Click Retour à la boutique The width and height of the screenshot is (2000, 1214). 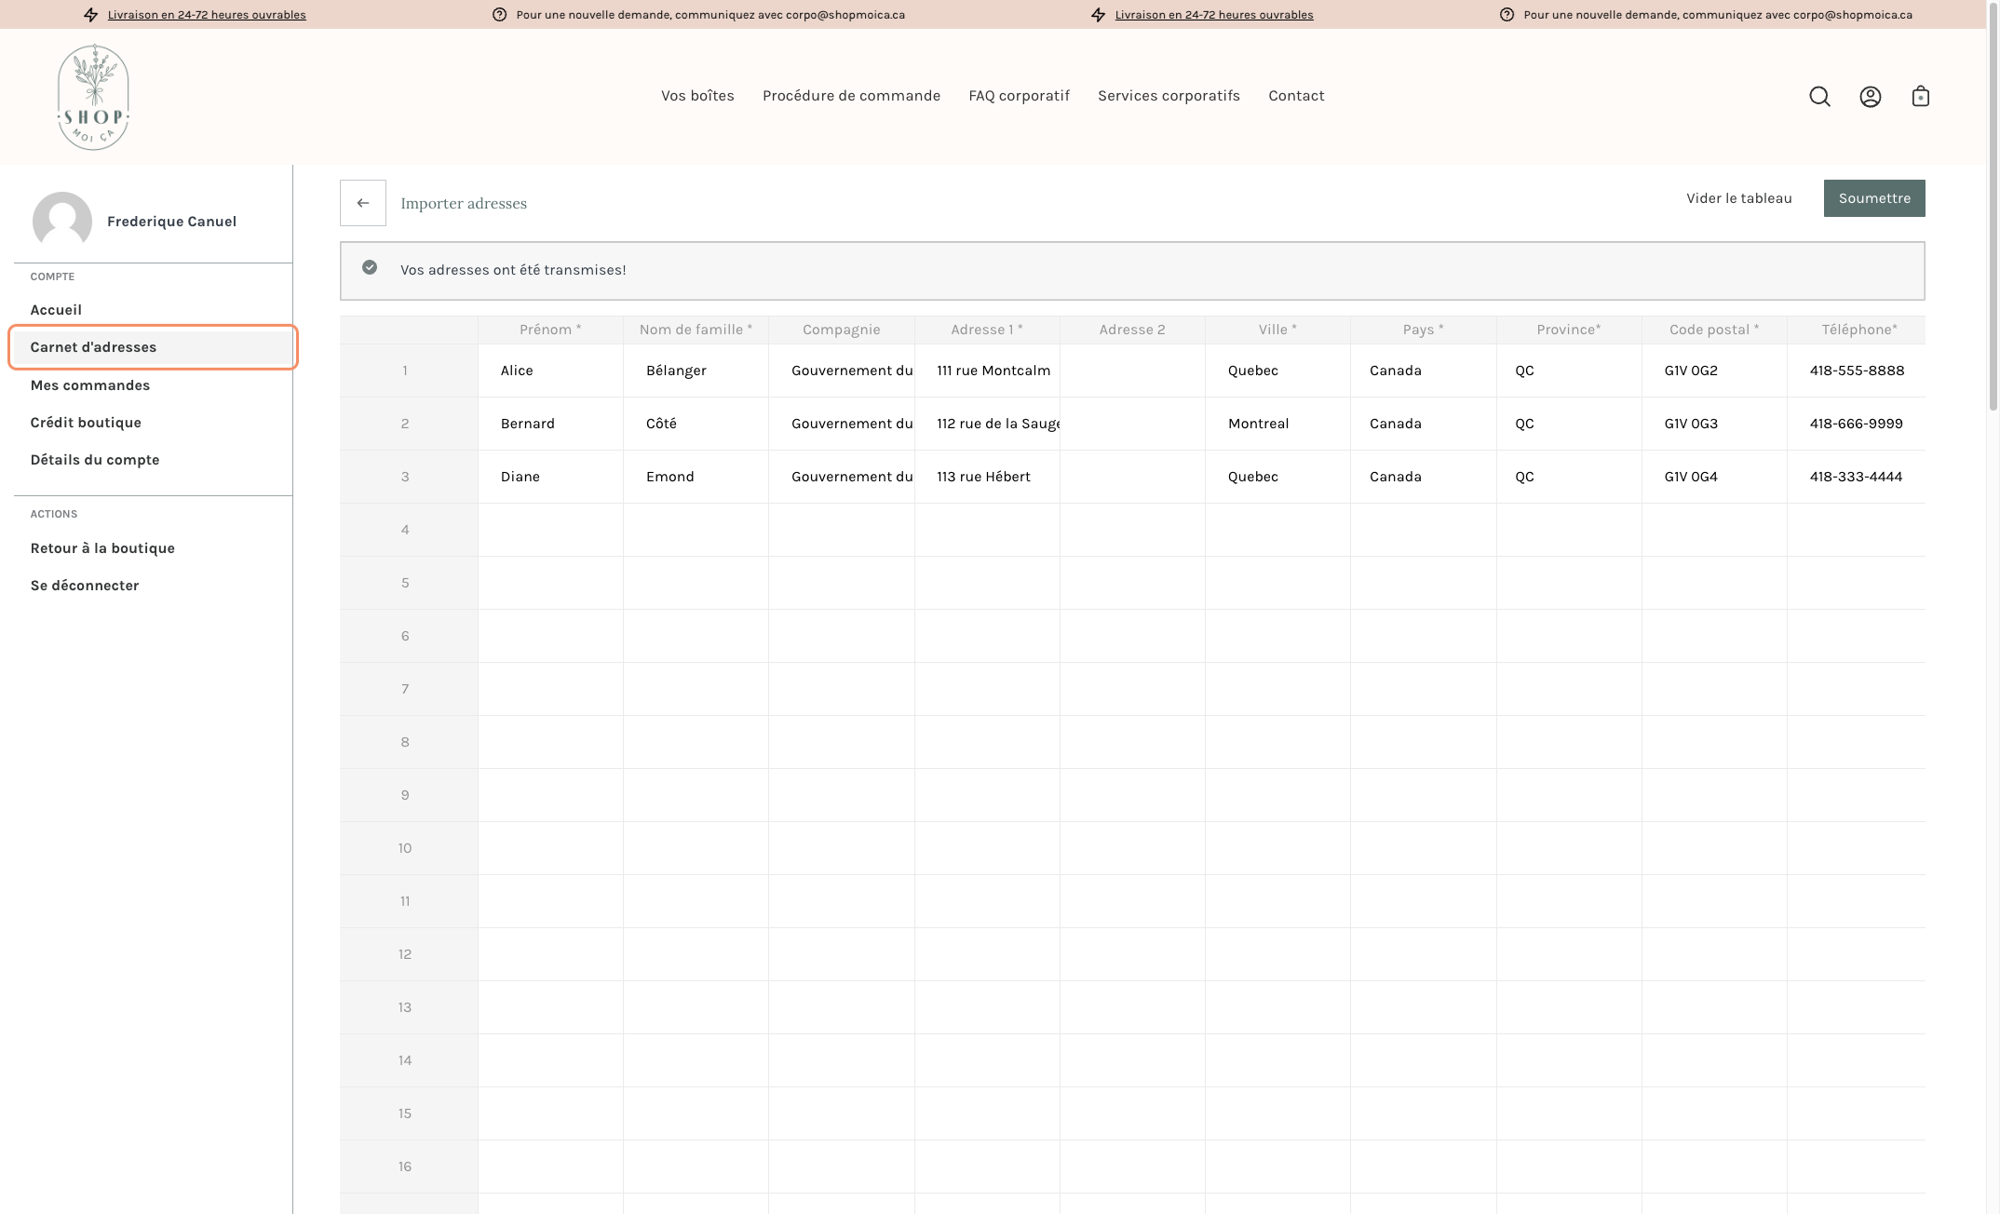(x=102, y=548)
